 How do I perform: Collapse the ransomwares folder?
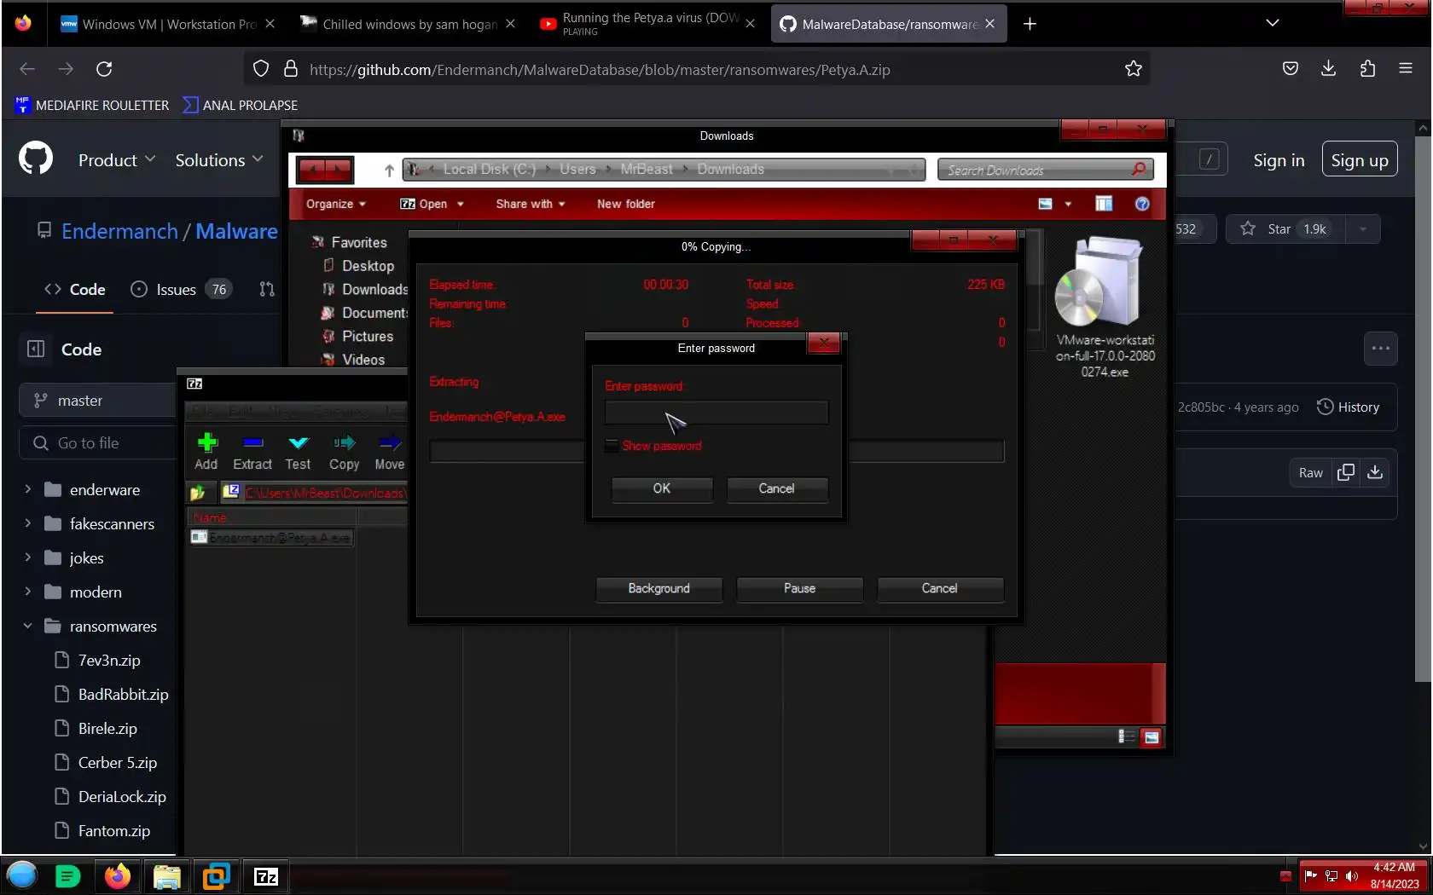tap(27, 626)
